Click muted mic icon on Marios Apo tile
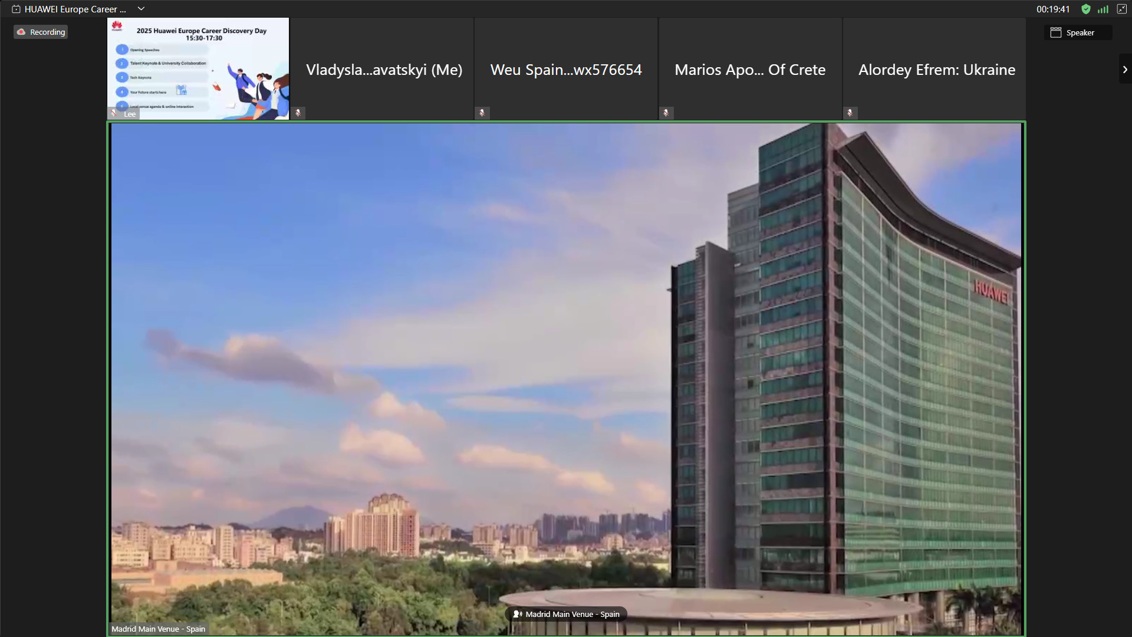Image resolution: width=1132 pixels, height=637 pixels. click(666, 113)
